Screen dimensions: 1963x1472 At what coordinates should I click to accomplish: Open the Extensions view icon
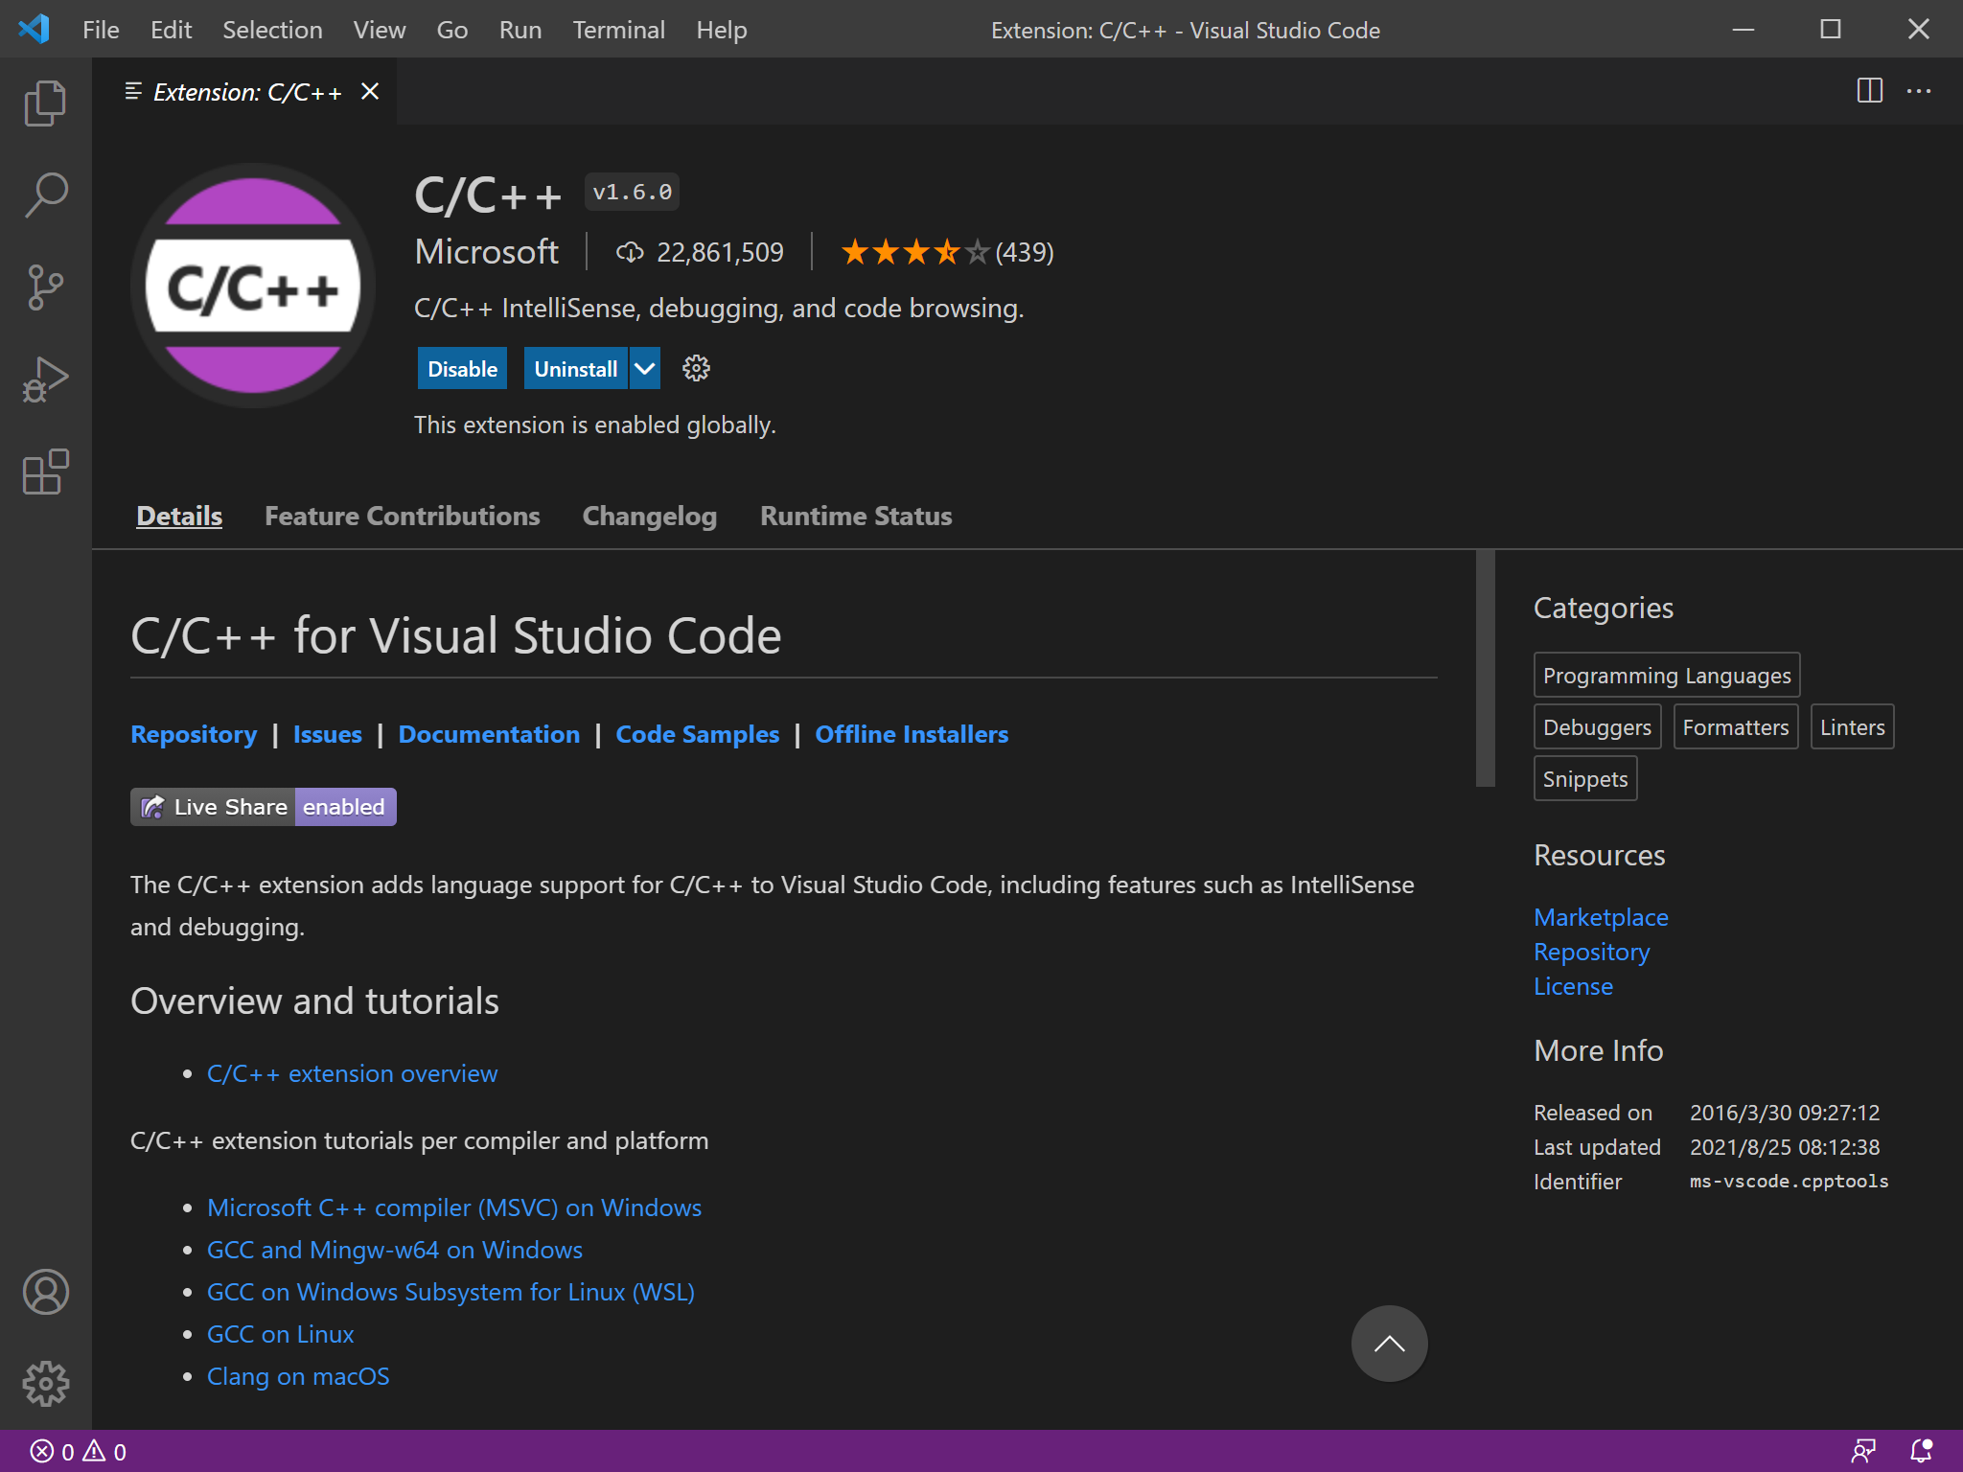point(45,471)
